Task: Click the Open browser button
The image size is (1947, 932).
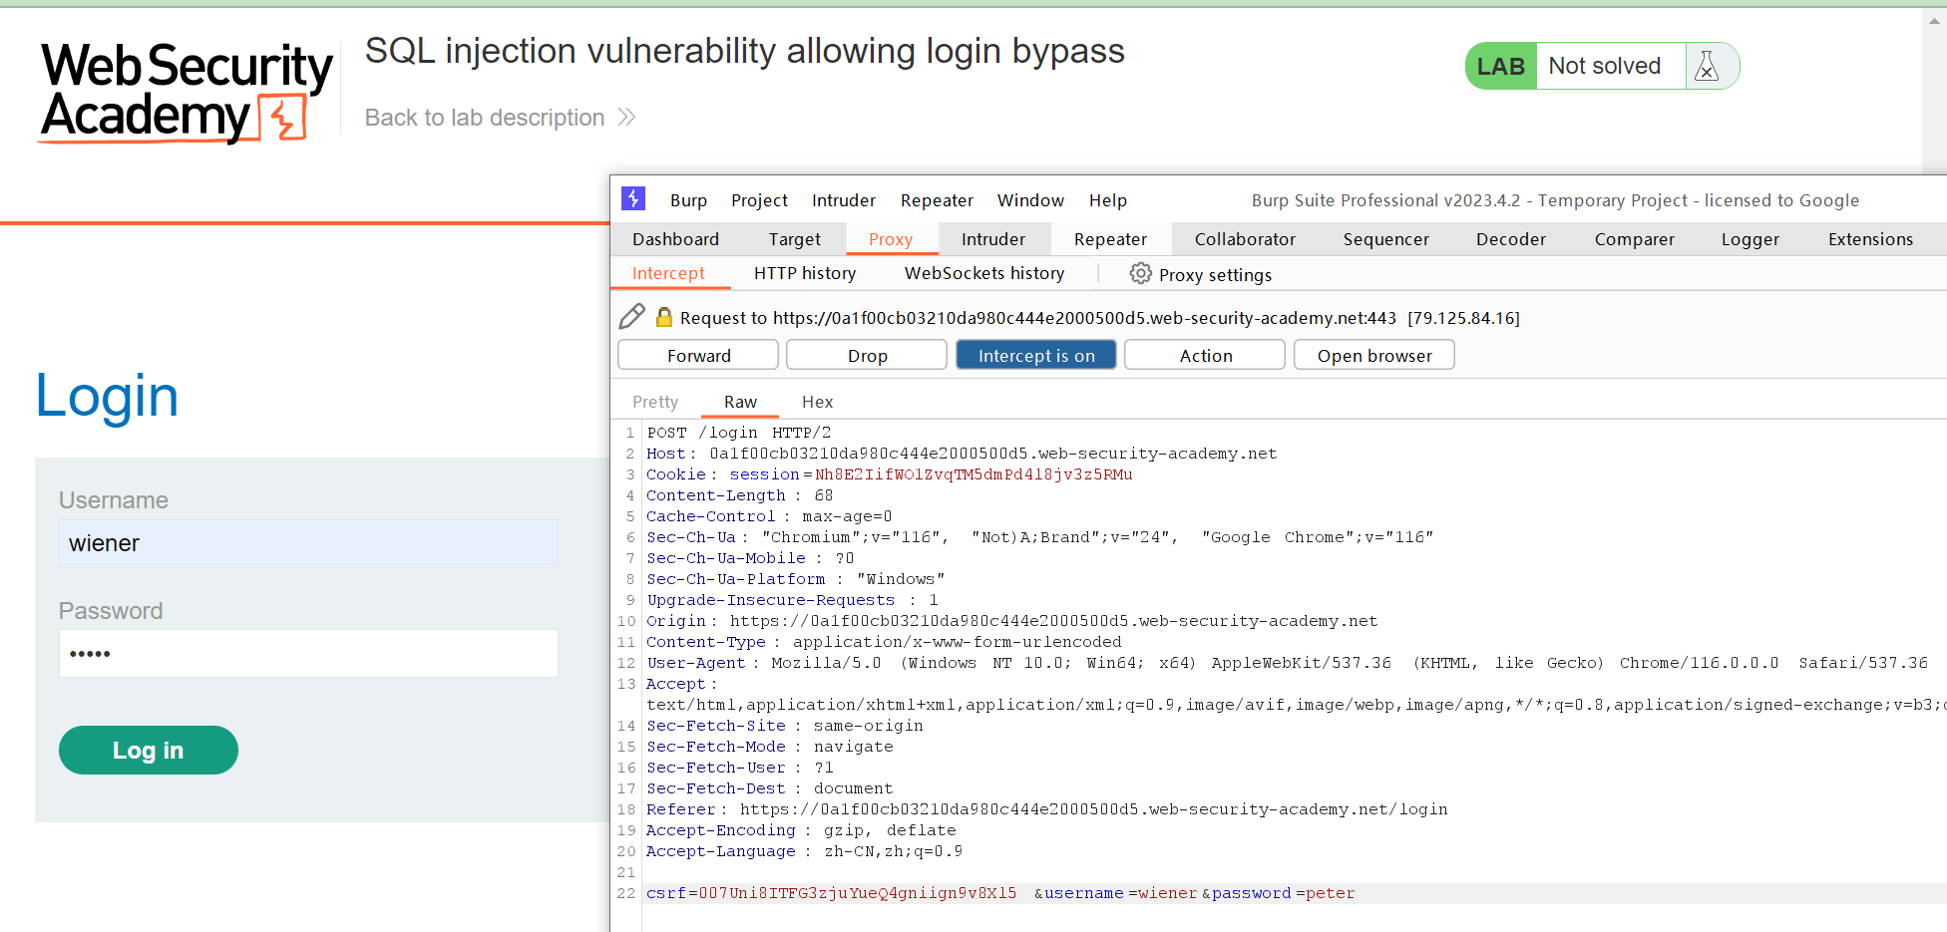Action: point(1374,355)
